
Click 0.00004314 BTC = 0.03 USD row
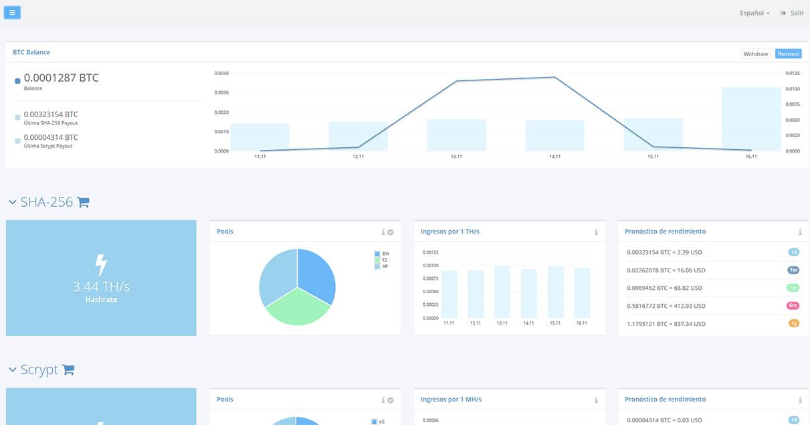712,420
